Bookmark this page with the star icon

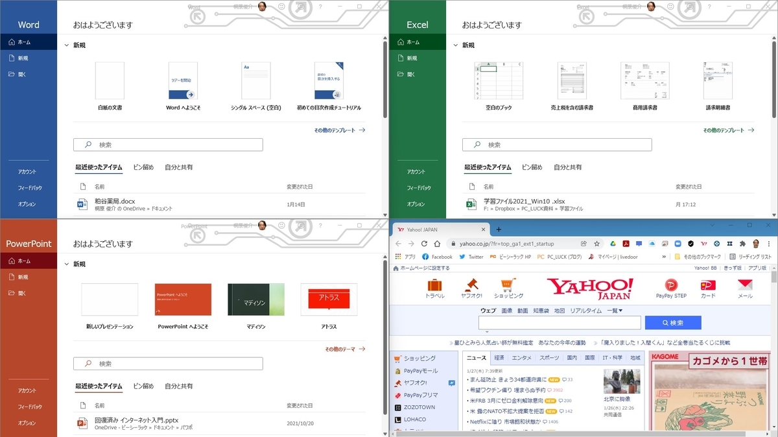(597, 244)
